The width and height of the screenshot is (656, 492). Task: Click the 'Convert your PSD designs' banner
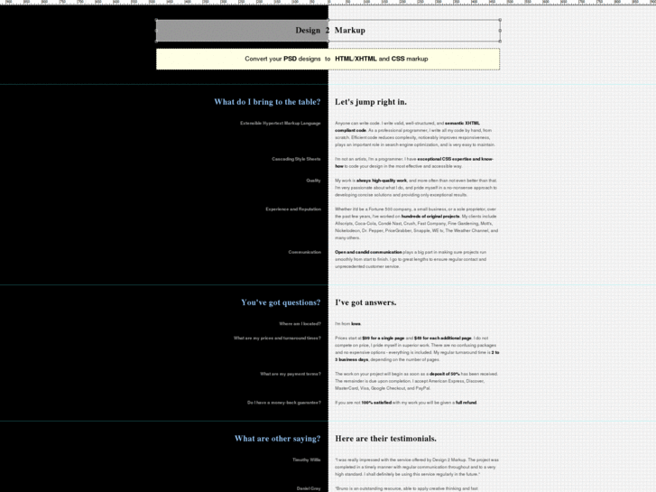(328, 59)
